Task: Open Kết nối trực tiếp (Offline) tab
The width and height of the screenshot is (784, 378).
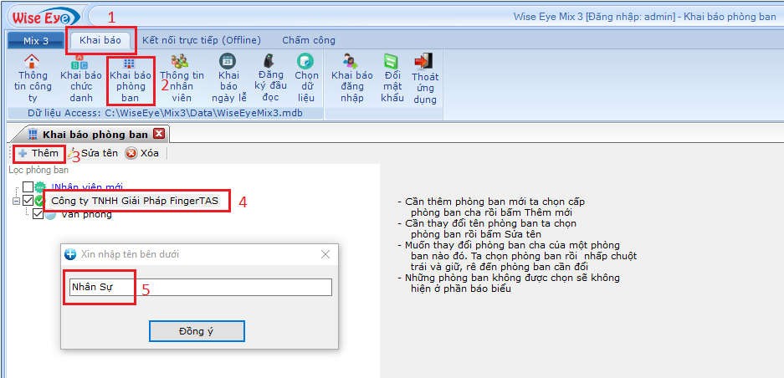Action: (201, 40)
